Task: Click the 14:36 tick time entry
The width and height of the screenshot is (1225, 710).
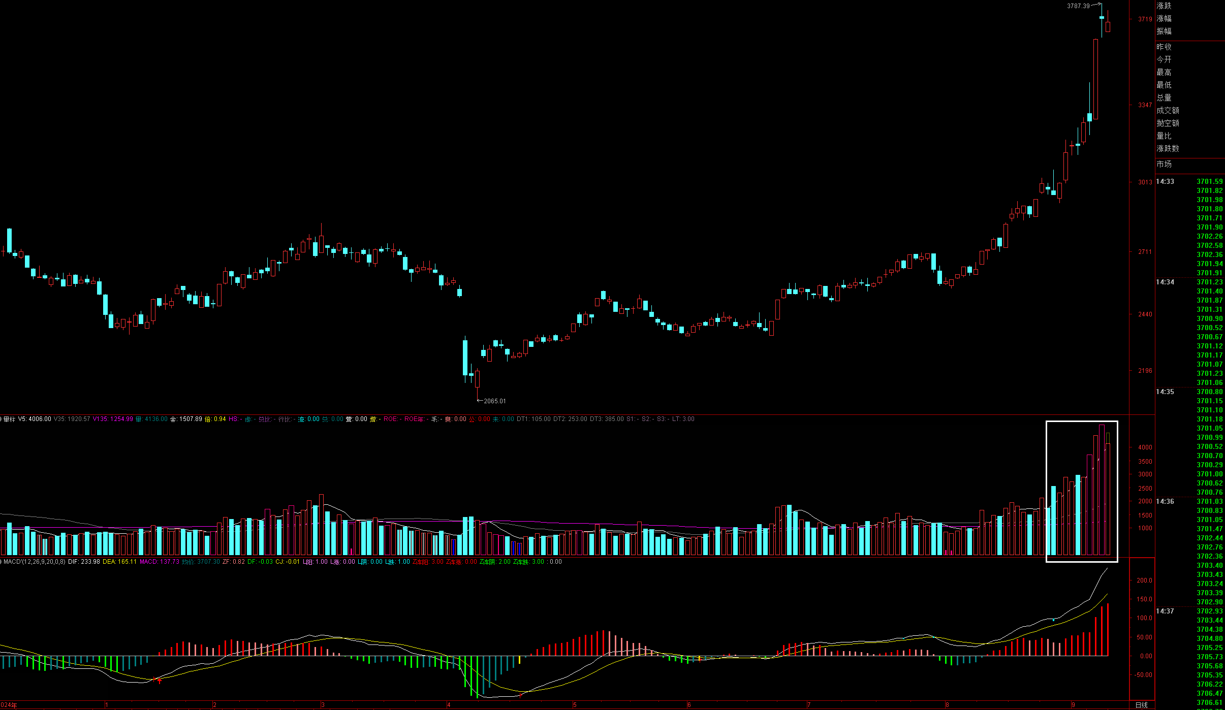Action: click(x=1165, y=501)
